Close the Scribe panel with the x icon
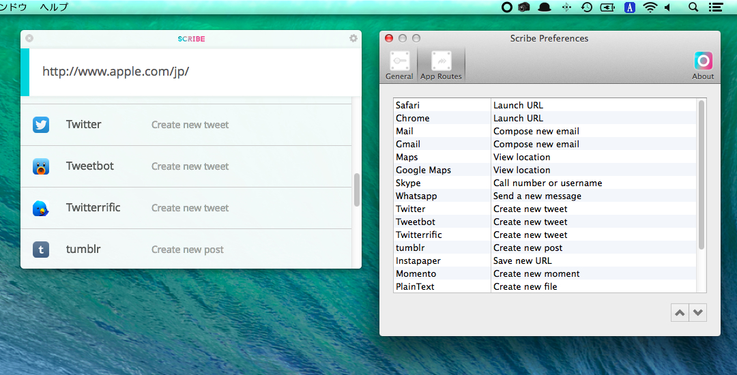 click(x=29, y=38)
